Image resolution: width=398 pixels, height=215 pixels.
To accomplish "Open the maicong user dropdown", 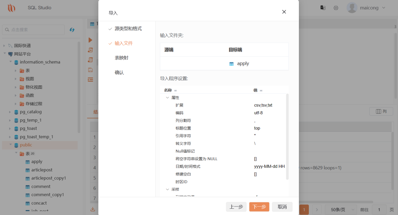I will click(384, 8).
